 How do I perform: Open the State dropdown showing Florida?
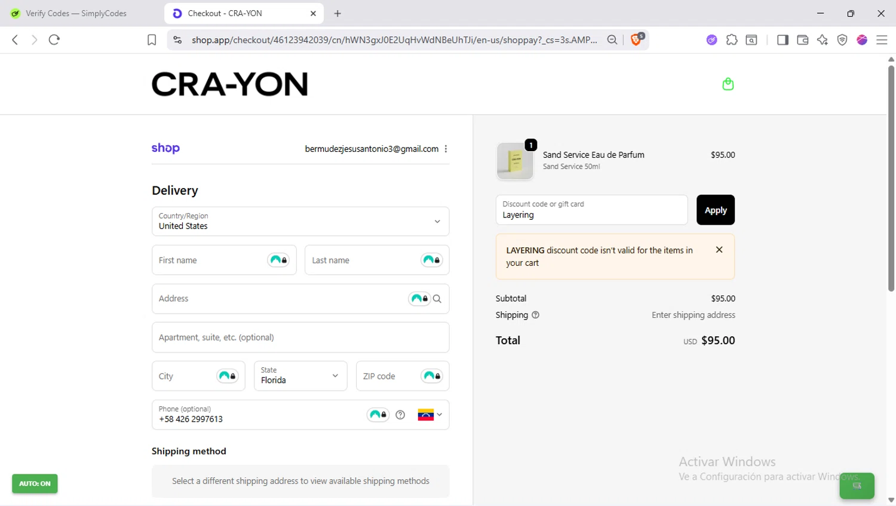[300, 376]
